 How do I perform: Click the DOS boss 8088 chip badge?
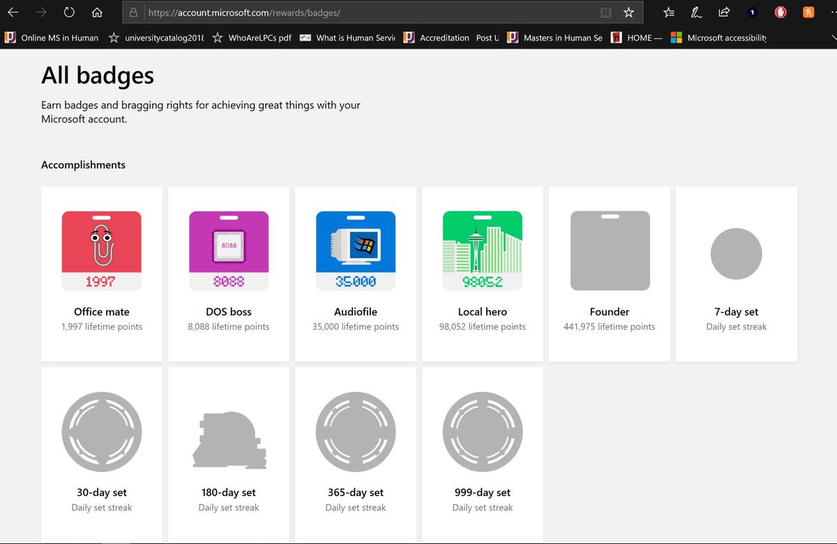pos(229,250)
